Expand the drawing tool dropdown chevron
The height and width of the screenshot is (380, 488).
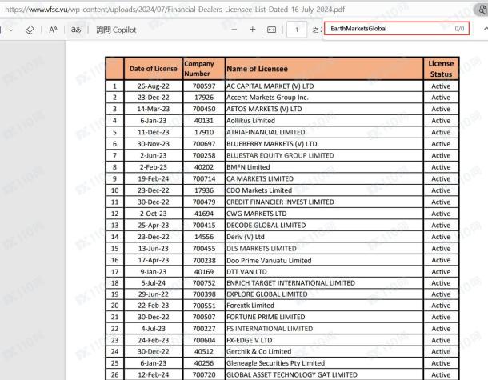pyautogui.click(x=11, y=30)
